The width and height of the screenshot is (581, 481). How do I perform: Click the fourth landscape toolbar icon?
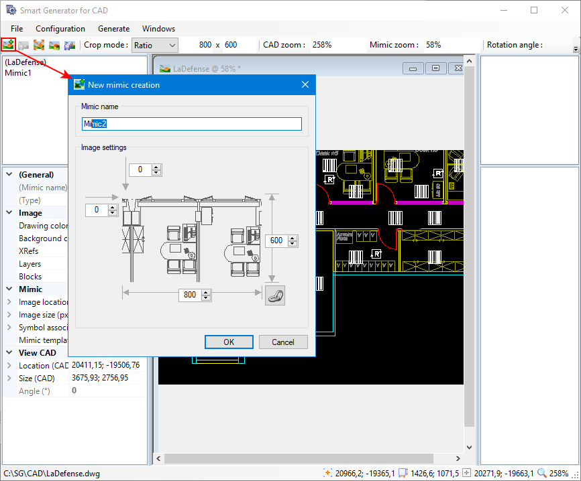coord(54,46)
